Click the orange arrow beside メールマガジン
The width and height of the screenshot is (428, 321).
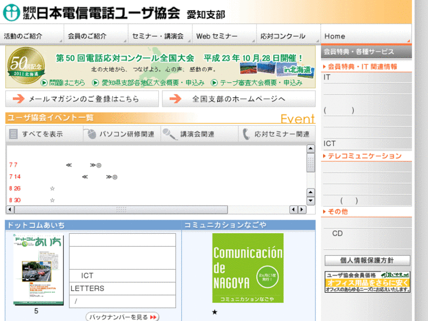(19, 98)
